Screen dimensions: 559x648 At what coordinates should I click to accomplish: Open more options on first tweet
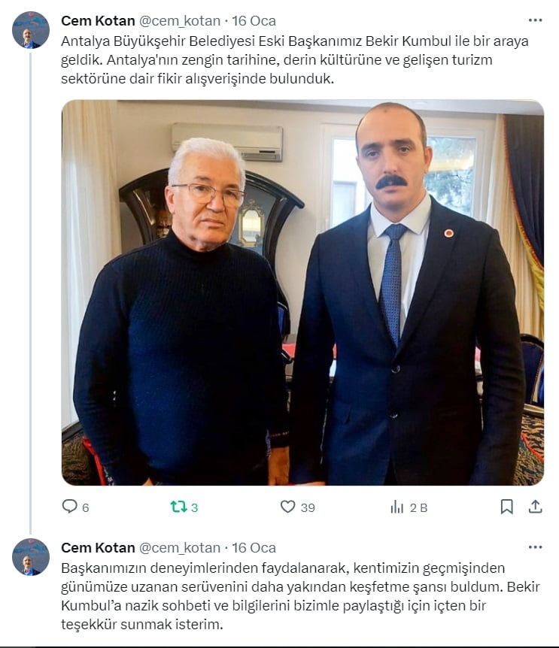click(x=535, y=20)
